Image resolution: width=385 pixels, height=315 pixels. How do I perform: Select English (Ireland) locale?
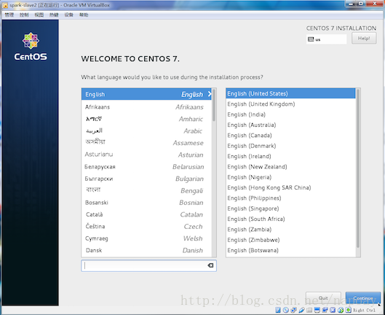pyautogui.click(x=290, y=156)
